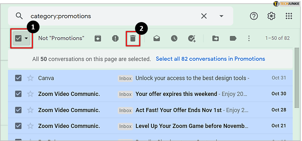Uncheck the "Your offer expires this weekend" email
The image size is (302, 141).
pos(18,94)
